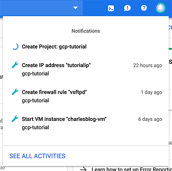Click the Create Project loading spinner
The width and height of the screenshot is (172, 171).
15,46
